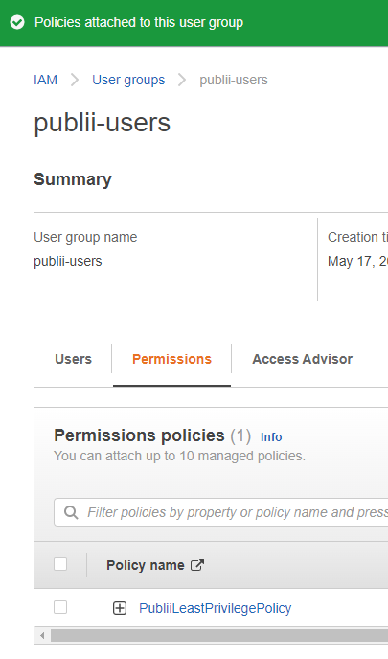Sort by the Policy name column header
The height and width of the screenshot is (659, 388).
pyautogui.click(x=146, y=565)
